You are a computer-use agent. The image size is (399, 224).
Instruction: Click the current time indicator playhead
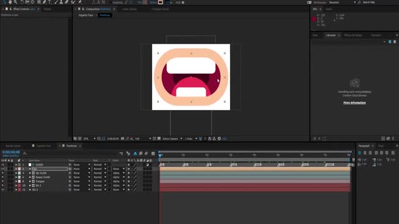[x=160, y=155]
